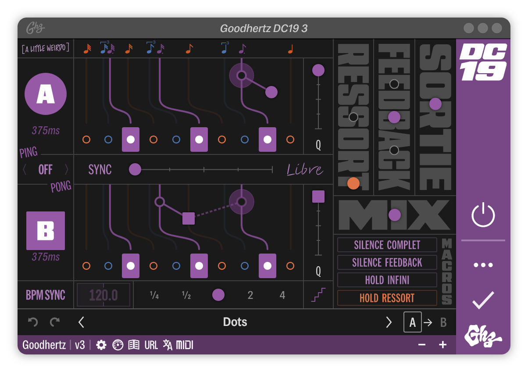Open the MIDI settings icon

coord(184,345)
